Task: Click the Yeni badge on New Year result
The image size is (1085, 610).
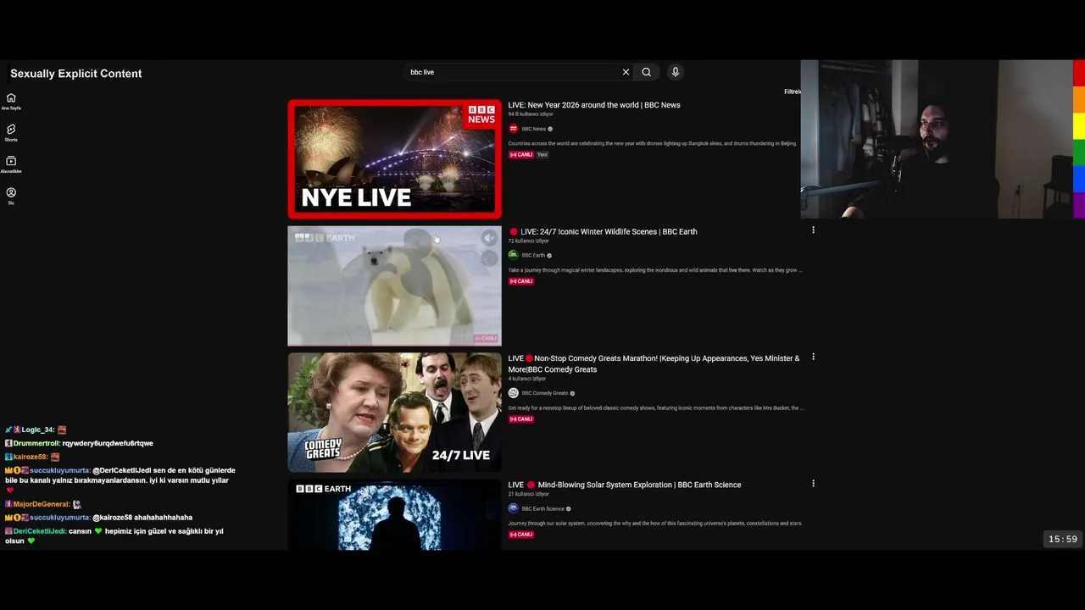Action: point(542,155)
